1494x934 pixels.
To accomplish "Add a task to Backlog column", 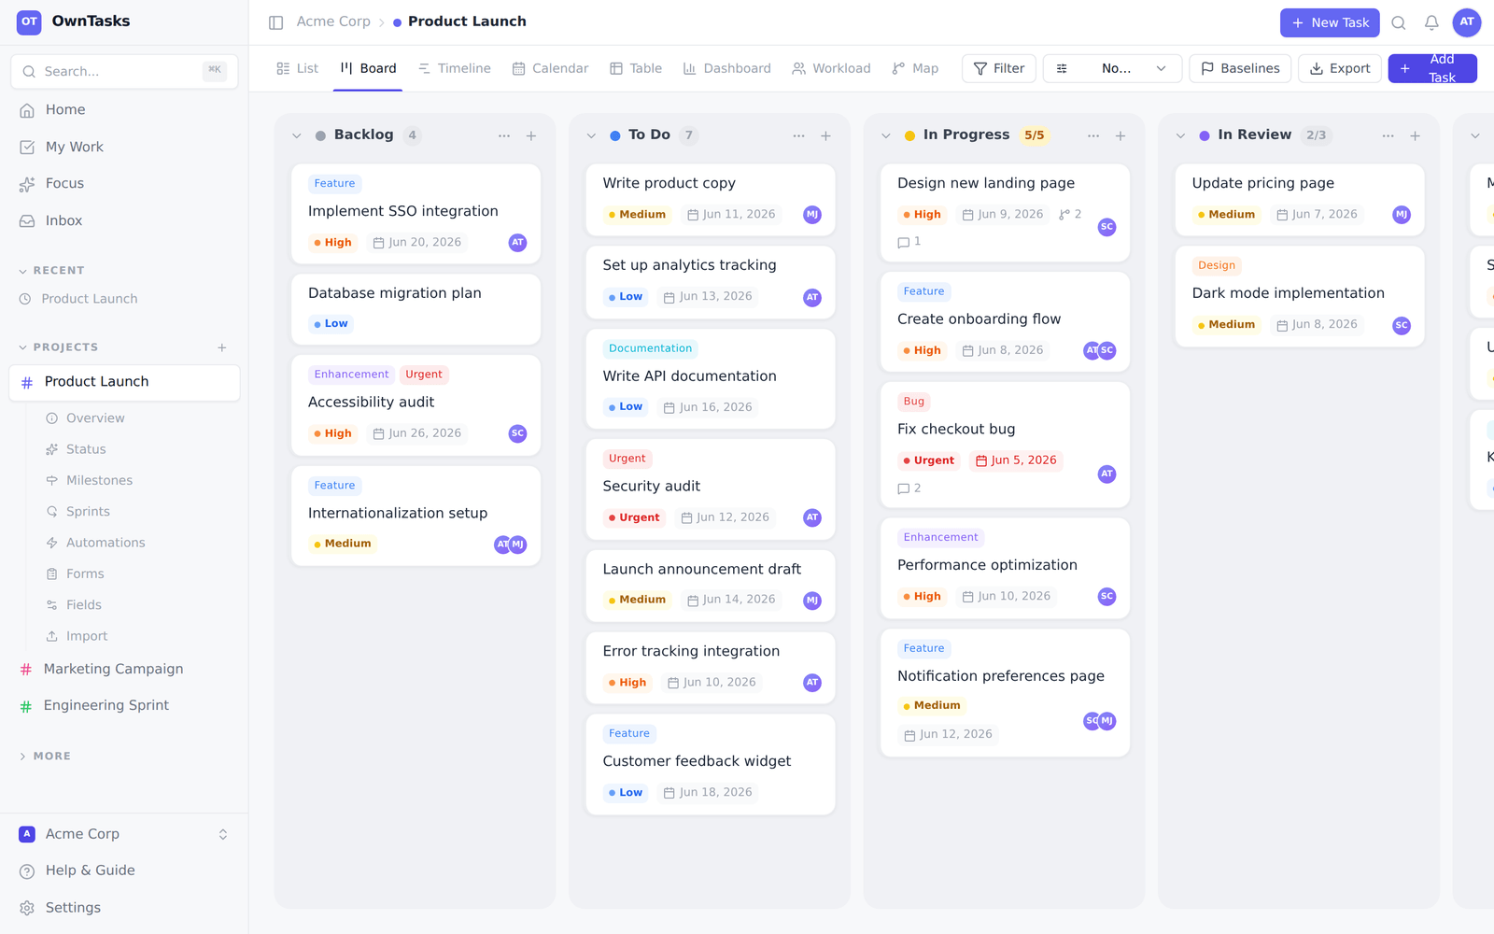I will tap(531, 135).
